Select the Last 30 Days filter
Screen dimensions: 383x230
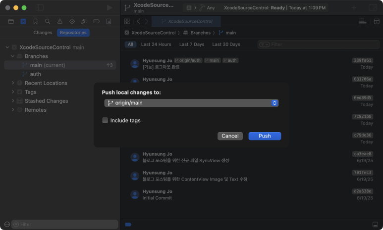click(226, 45)
